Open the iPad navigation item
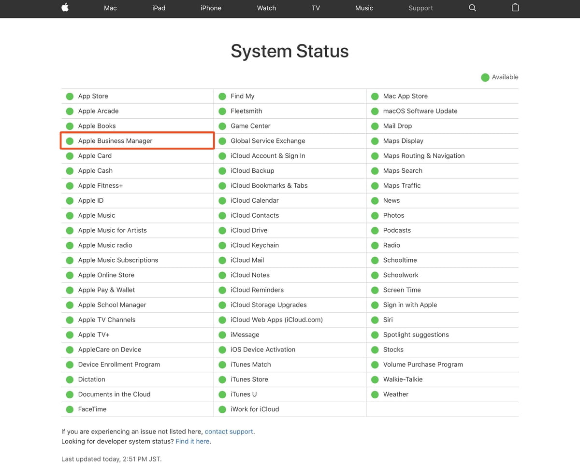580x475 pixels. point(159,8)
